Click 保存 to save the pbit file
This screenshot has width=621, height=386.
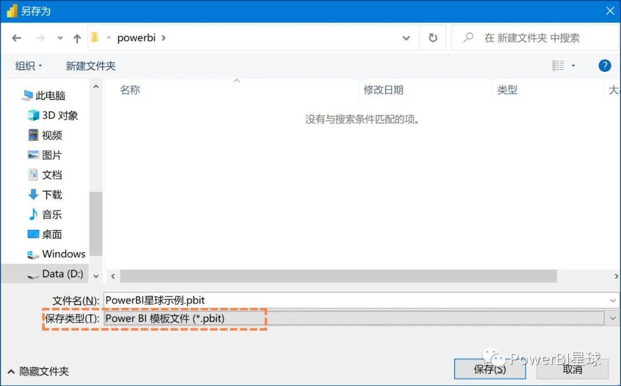(x=489, y=370)
